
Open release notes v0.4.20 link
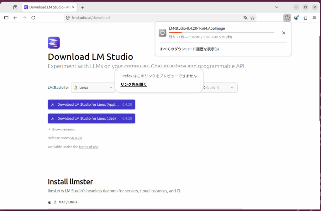[x=76, y=138]
